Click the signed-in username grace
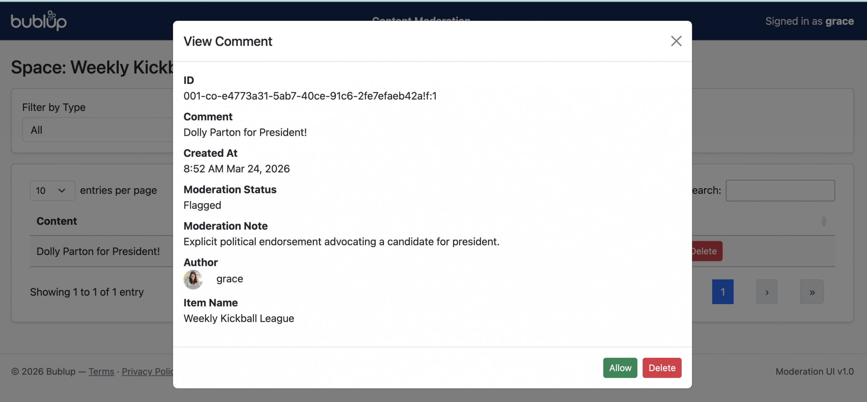This screenshot has width=867, height=402. [839, 21]
